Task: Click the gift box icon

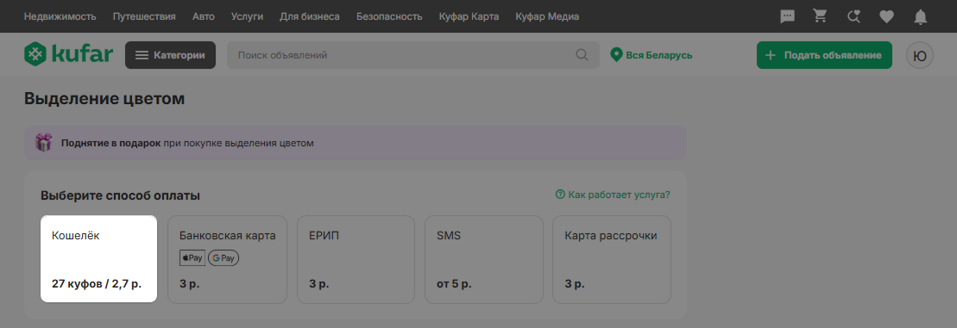Action: pos(43,143)
